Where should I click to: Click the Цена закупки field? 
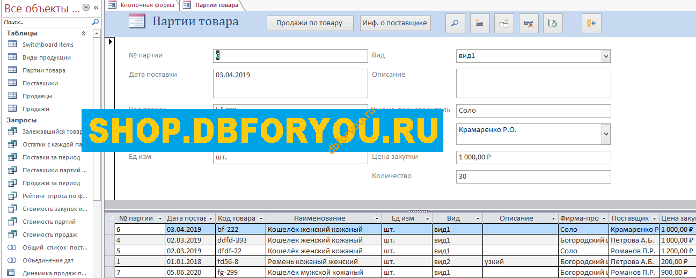(x=533, y=157)
